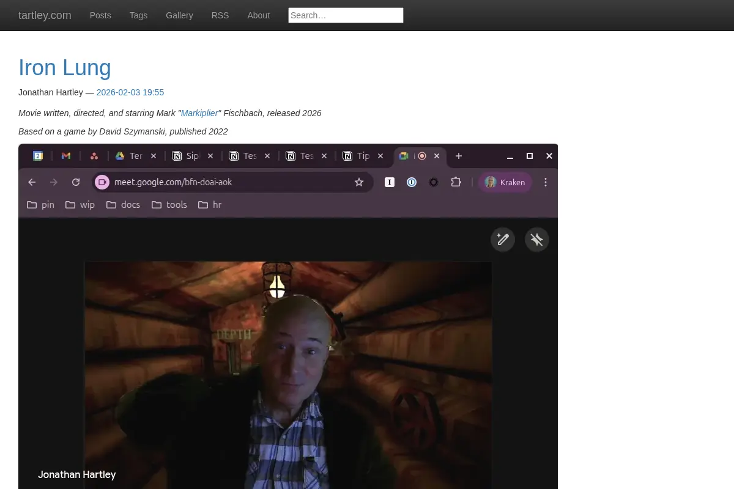The image size is (734, 489).
Task: Open the RSS feed link
Action: pos(220,15)
